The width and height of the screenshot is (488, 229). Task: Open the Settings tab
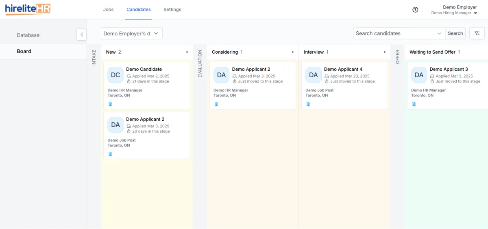(x=172, y=9)
